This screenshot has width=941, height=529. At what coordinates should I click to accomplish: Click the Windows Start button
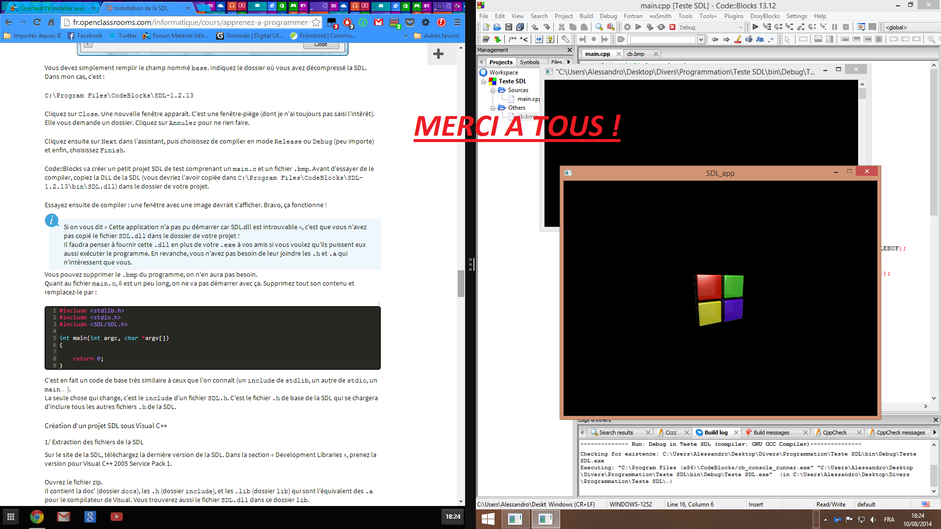coord(488,519)
